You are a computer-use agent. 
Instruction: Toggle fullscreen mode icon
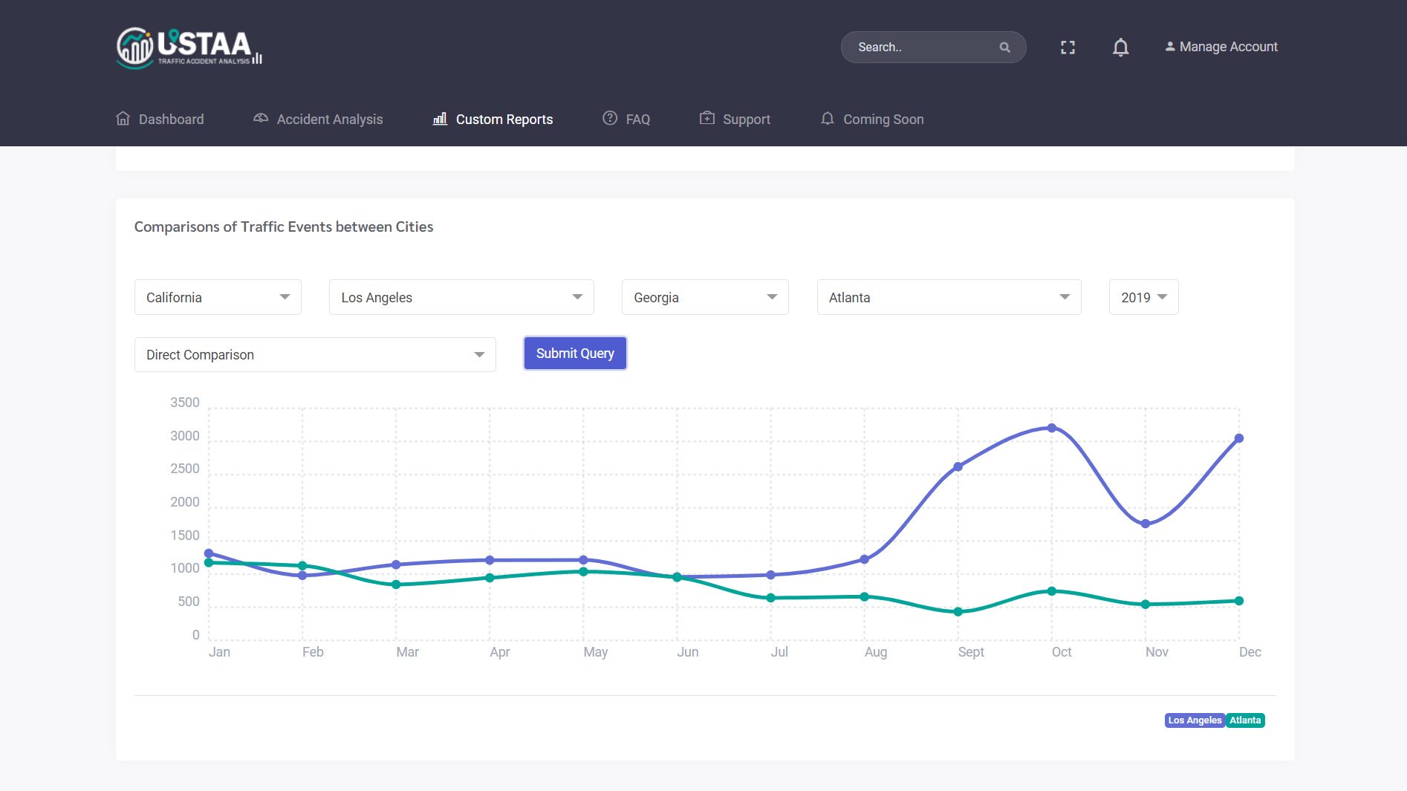pos(1068,48)
